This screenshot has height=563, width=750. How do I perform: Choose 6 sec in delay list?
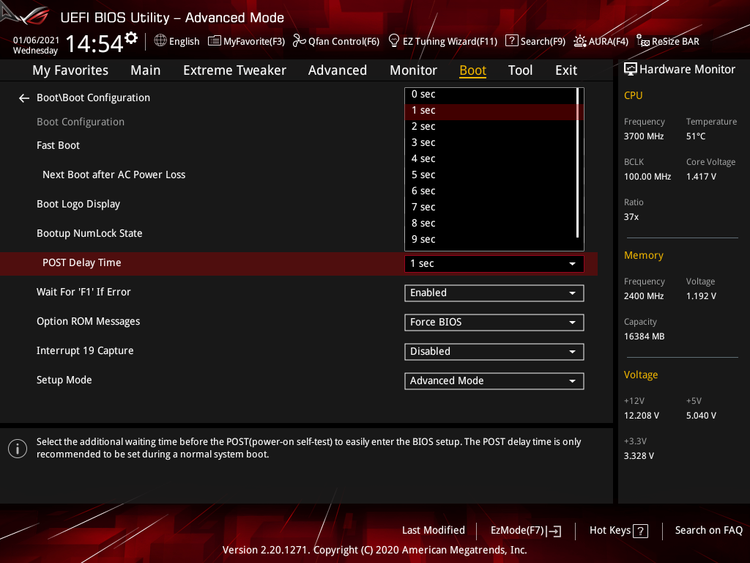click(491, 191)
